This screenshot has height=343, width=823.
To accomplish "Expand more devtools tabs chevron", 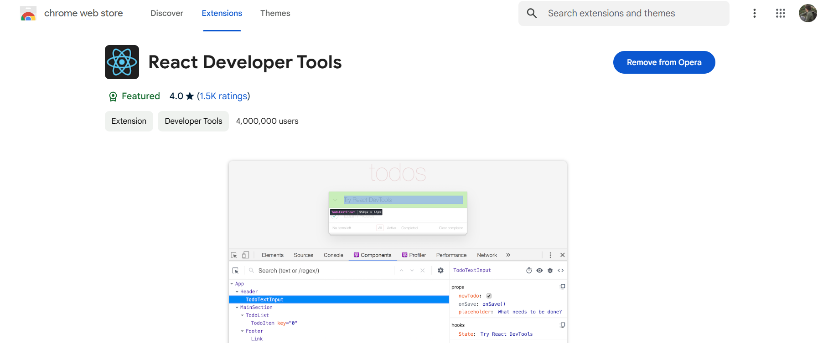I will (508, 255).
